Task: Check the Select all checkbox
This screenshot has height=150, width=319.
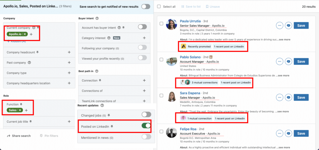Action: (159, 7)
